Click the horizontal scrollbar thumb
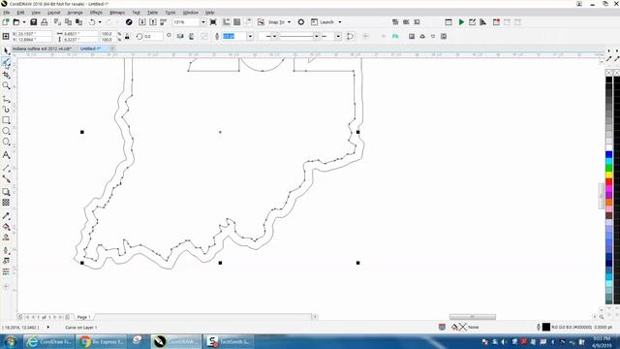The height and width of the screenshot is (349, 620). (x=472, y=317)
